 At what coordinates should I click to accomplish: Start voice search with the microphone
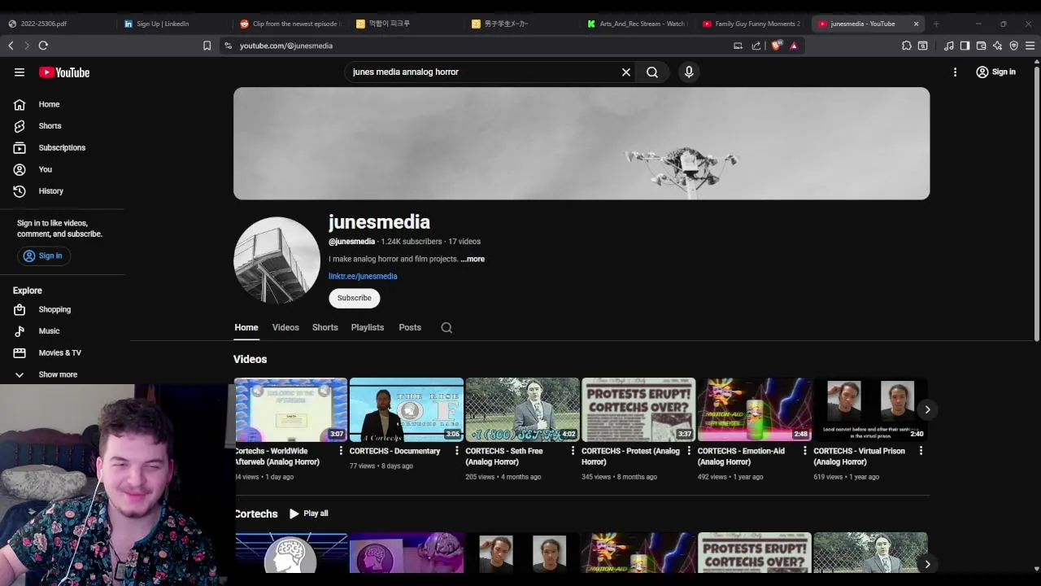pyautogui.click(x=689, y=72)
